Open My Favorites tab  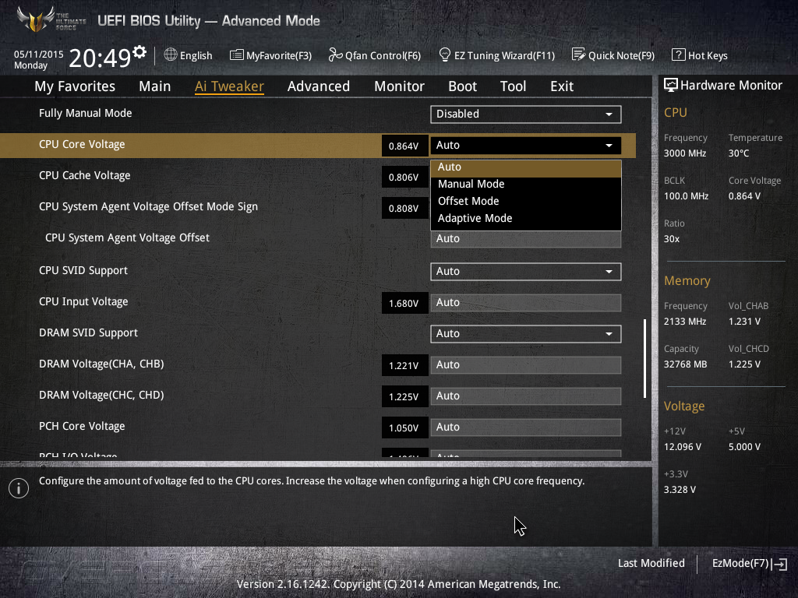pos(75,86)
